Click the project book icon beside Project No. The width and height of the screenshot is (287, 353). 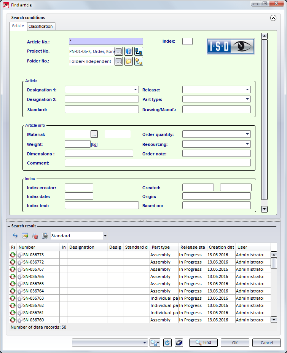point(129,51)
